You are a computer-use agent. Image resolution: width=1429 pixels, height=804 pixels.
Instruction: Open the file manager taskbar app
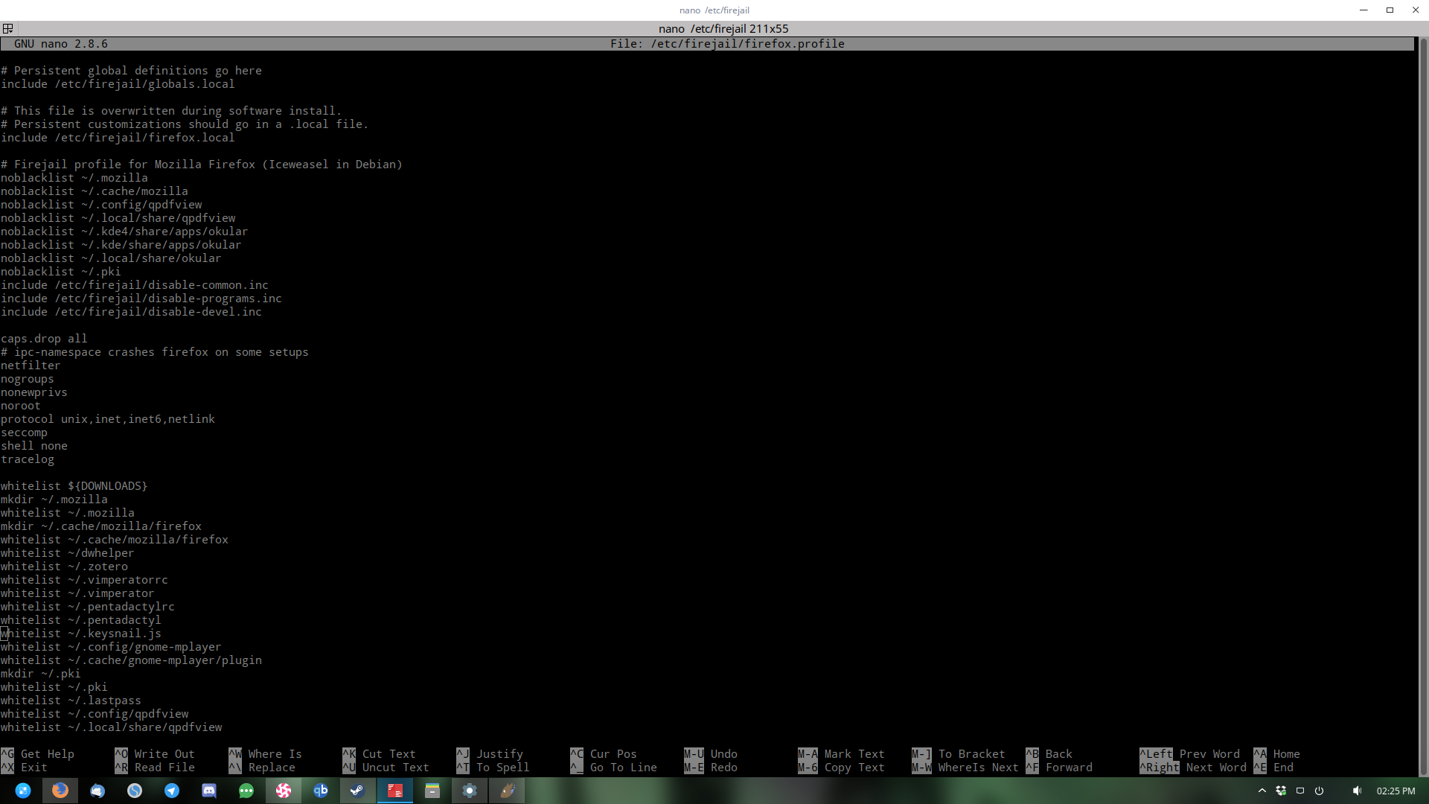click(x=432, y=791)
